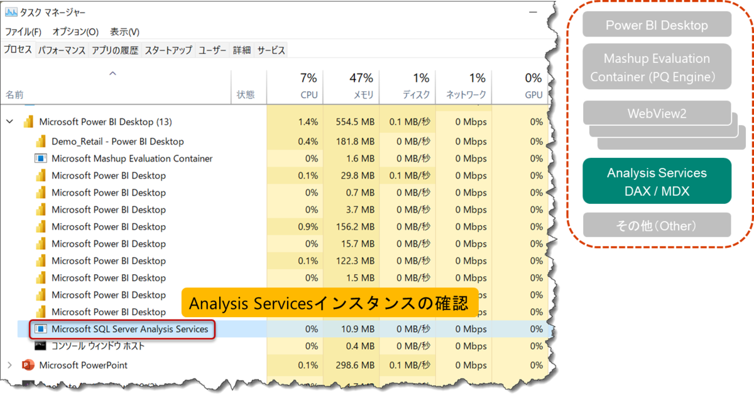Image resolution: width=754 pixels, height=402 pixels.
Task: Click the その他 (Other) diagram box
Action: pyautogui.click(x=657, y=225)
